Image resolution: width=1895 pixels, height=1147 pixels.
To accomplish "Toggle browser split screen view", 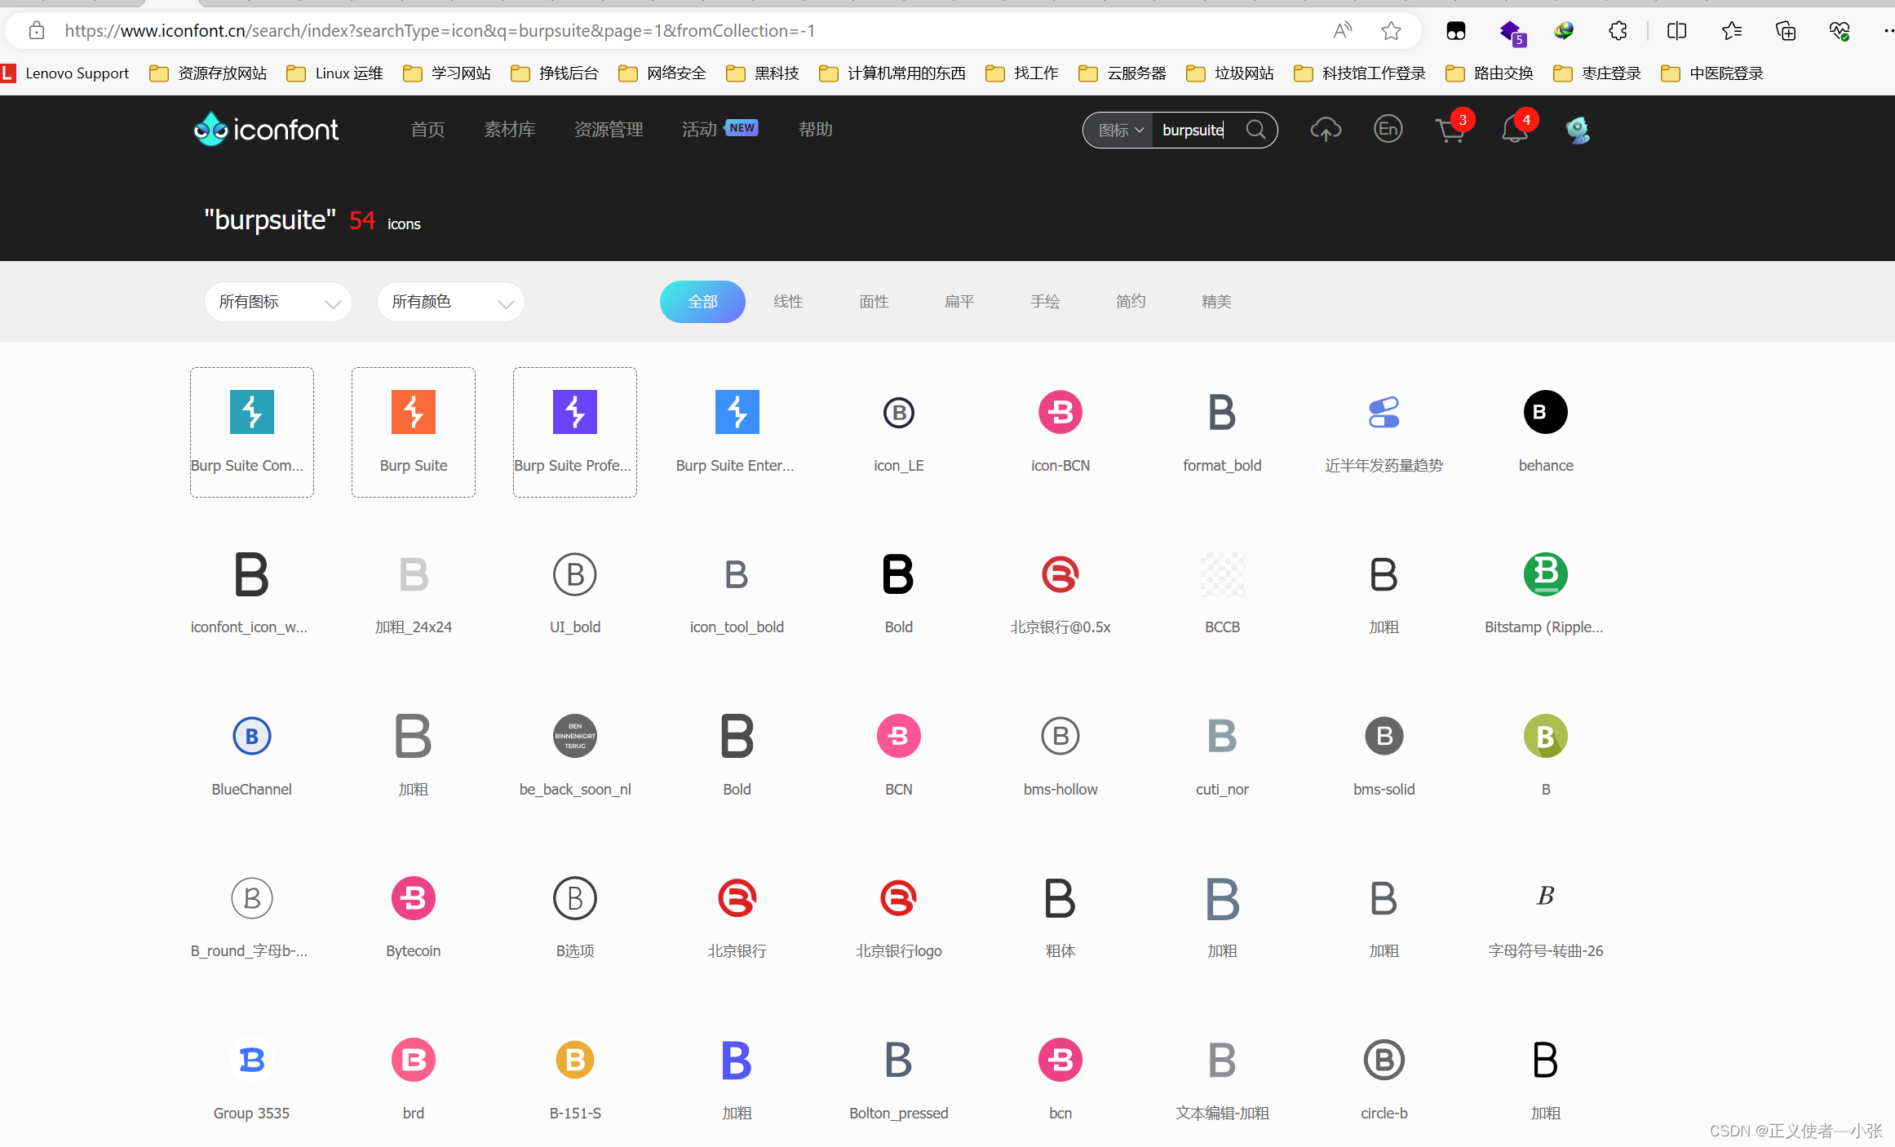I will pyautogui.click(x=1677, y=31).
